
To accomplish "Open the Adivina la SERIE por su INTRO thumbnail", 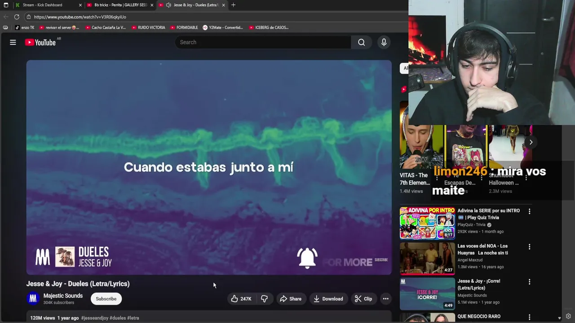I will point(427,223).
